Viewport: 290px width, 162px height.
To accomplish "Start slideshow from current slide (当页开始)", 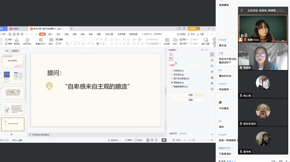I will pyautogui.click(x=27, y=40).
